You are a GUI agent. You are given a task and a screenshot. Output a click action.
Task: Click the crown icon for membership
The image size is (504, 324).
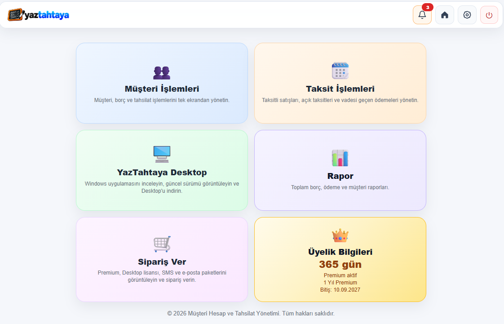point(340,235)
